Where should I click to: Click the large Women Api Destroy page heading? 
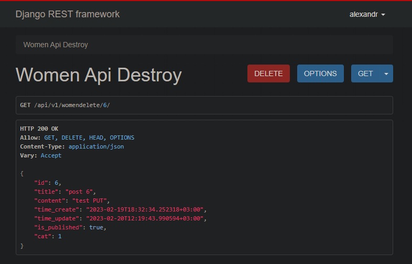click(x=99, y=75)
